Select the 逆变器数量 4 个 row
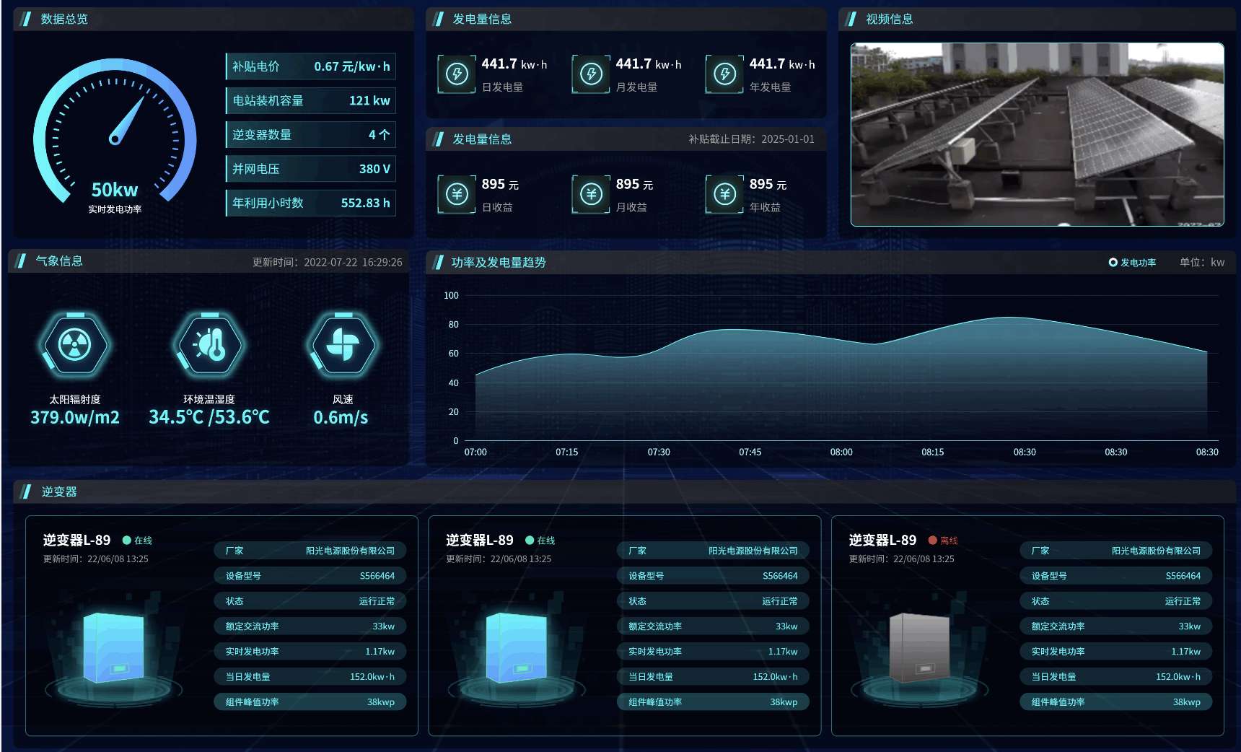This screenshot has width=1241, height=752. point(311,134)
